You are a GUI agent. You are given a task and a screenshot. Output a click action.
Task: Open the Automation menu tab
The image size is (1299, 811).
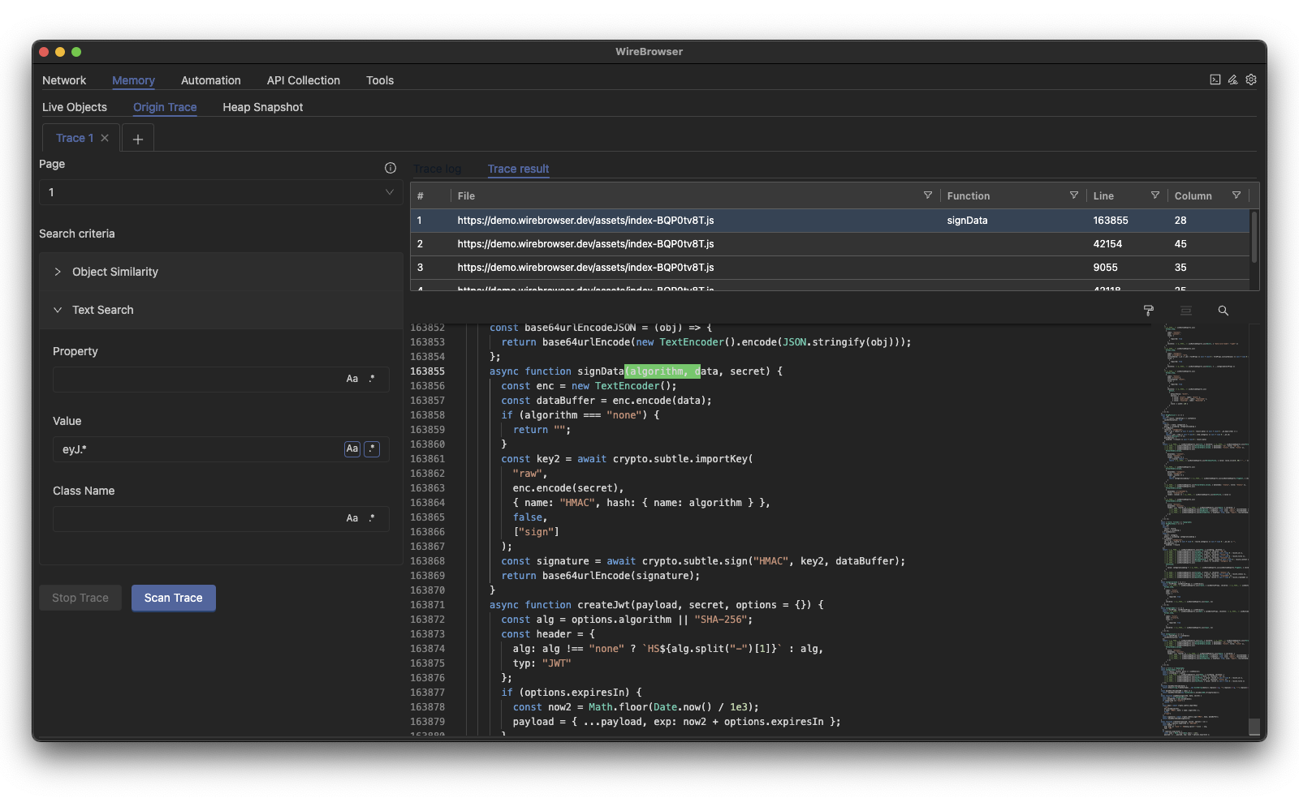pos(210,80)
